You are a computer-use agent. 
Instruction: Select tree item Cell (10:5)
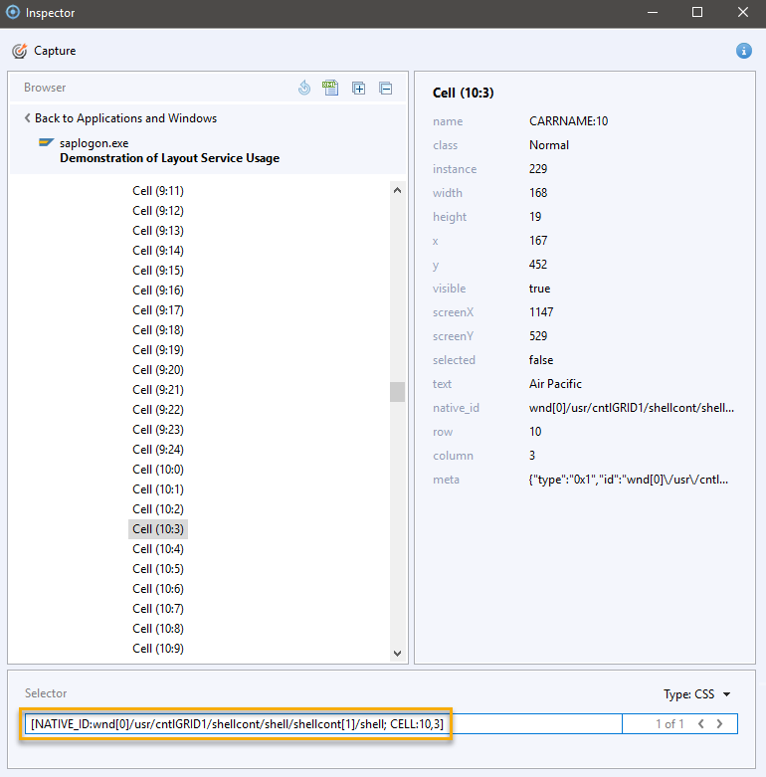click(x=158, y=568)
